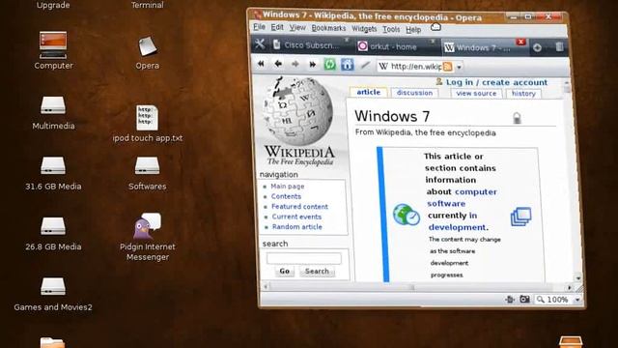Follow the in development link
Image resolution: width=618 pixels, height=348 pixels.
(x=459, y=221)
